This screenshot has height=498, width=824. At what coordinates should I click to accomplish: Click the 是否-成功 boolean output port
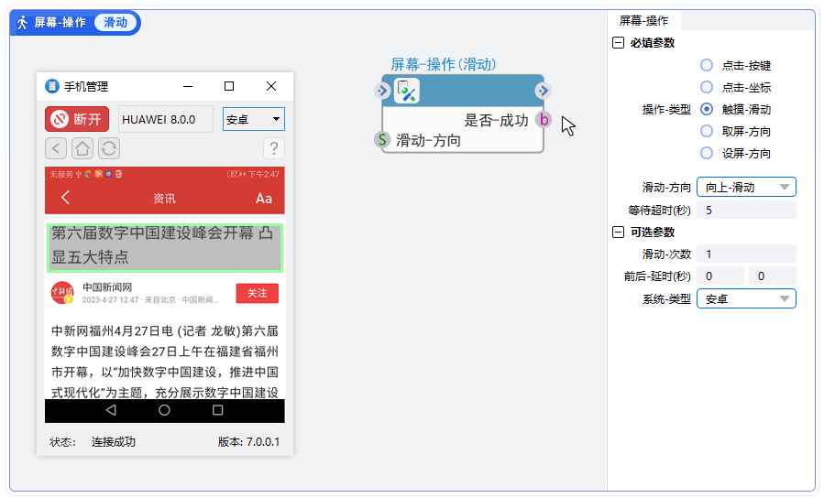[x=544, y=120]
